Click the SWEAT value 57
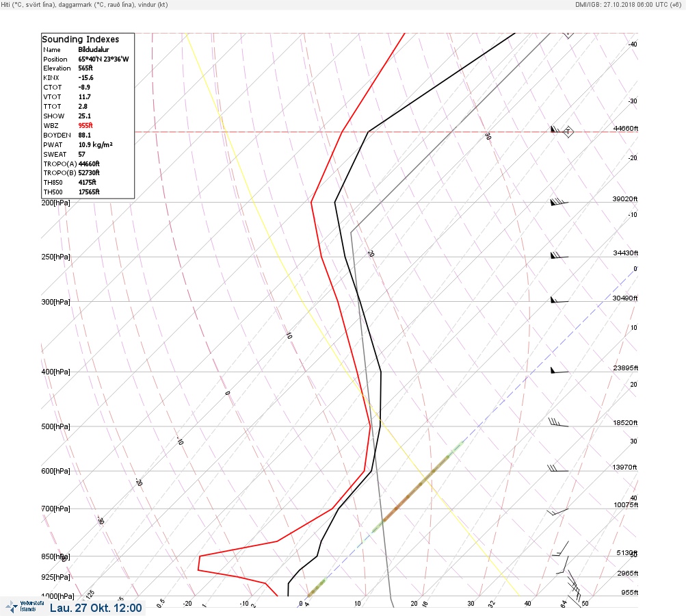Image resolution: width=686 pixels, height=616 pixels. pos(82,154)
